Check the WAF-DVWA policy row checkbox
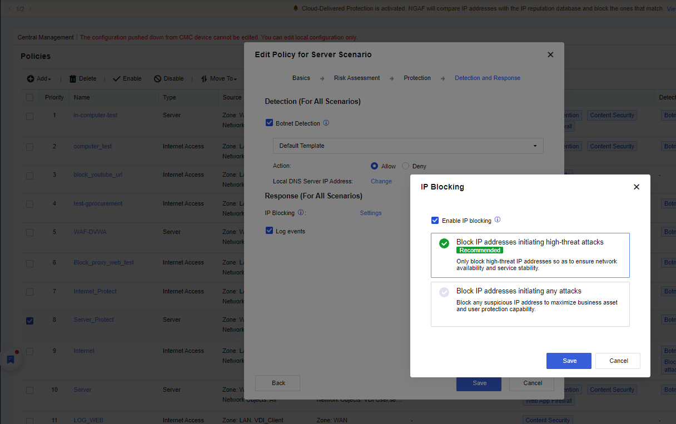The image size is (676, 424). point(29,232)
